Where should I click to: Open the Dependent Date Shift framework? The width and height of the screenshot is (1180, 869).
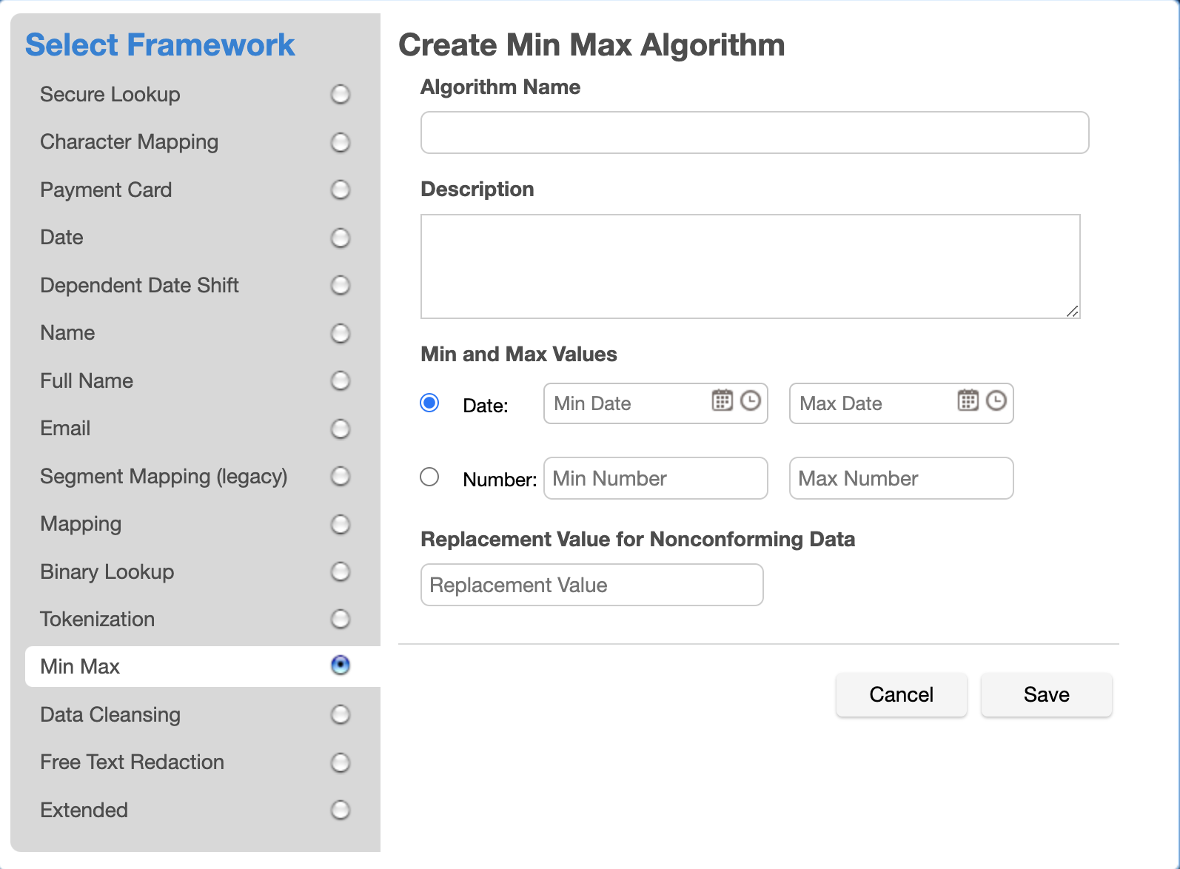point(340,285)
